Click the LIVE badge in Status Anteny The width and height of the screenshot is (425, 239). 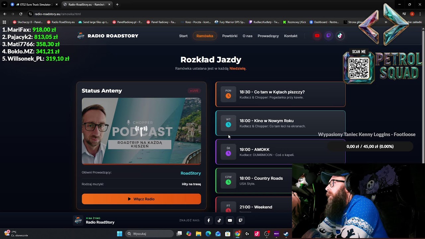tap(194, 91)
